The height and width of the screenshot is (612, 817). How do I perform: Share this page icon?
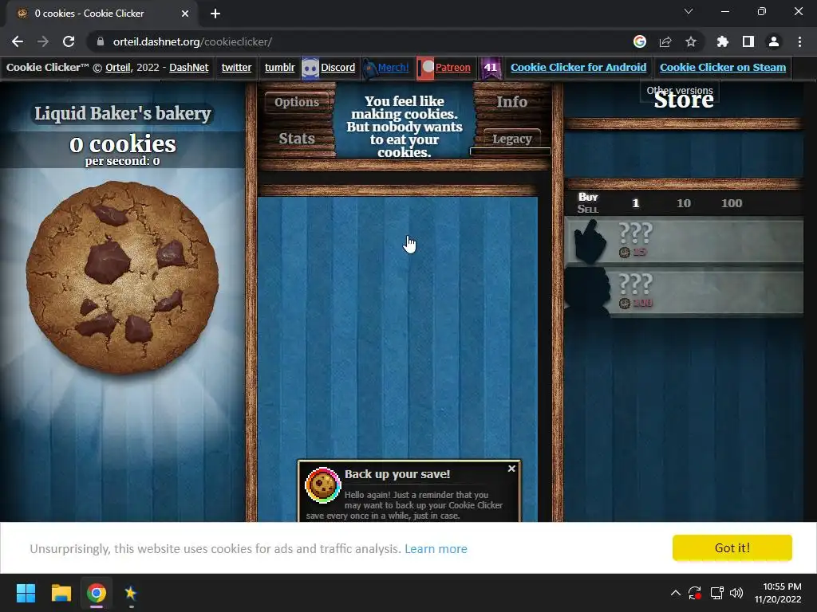tap(665, 41)
